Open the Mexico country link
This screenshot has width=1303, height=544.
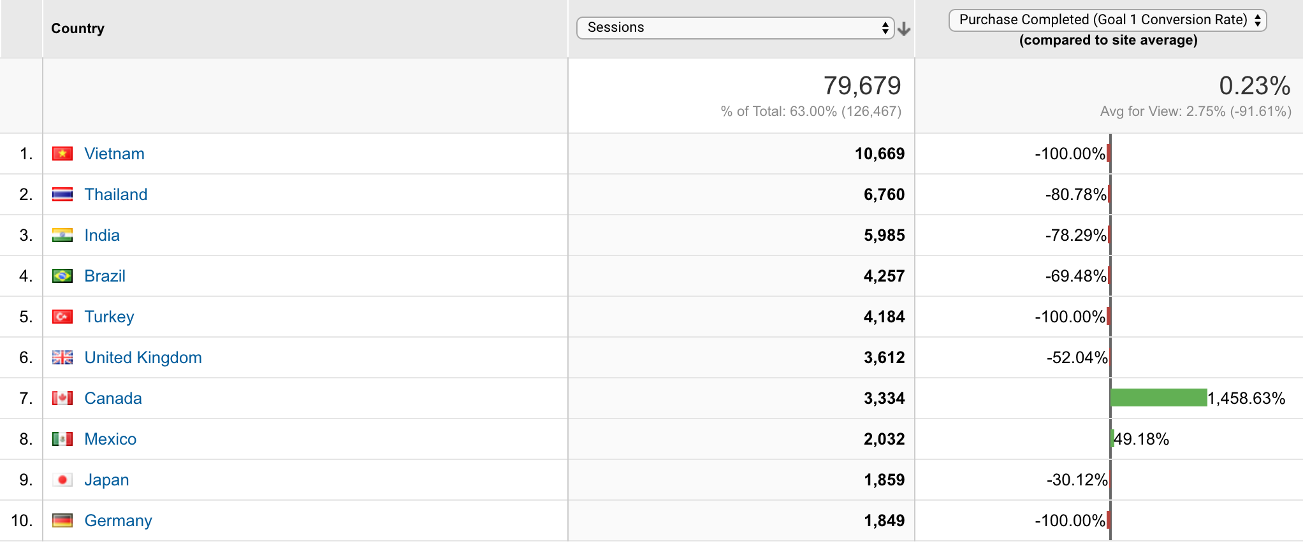pos(111,439)
